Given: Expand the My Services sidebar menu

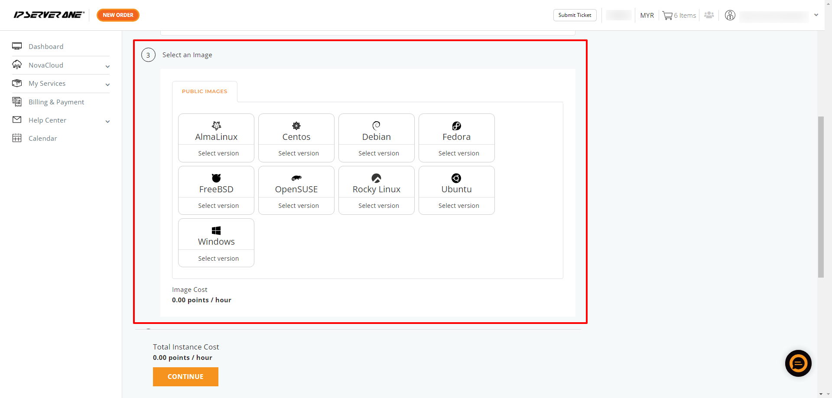Looking at the screenshot, I should pos(107,84).
